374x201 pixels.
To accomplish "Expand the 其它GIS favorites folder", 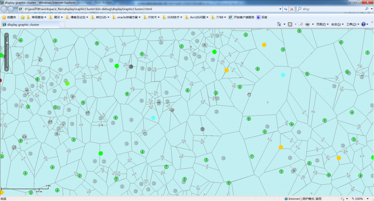I will 100,17.
